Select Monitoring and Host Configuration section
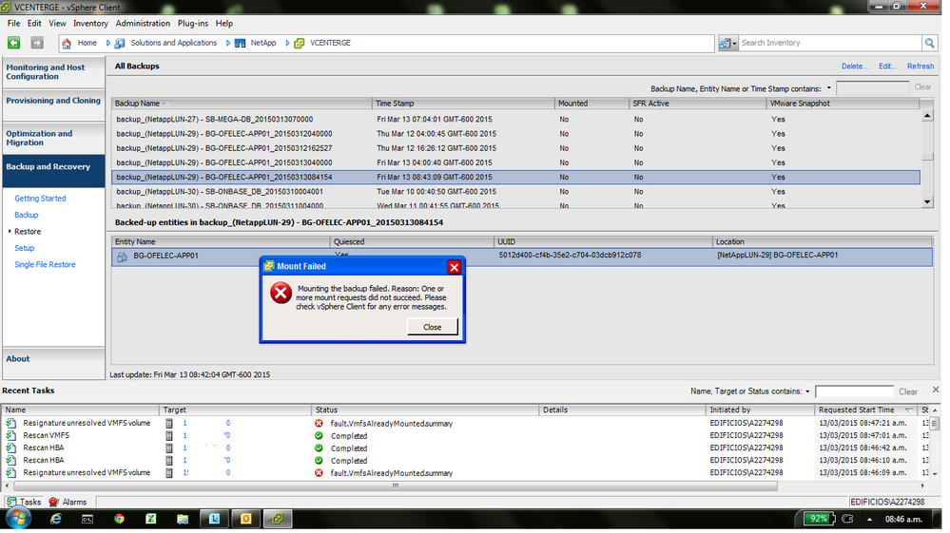 point(54,72)
